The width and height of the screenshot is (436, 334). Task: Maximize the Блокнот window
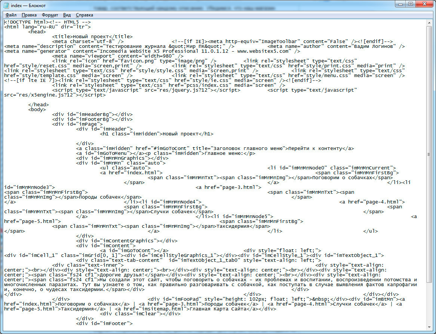(x=410, y=4)
